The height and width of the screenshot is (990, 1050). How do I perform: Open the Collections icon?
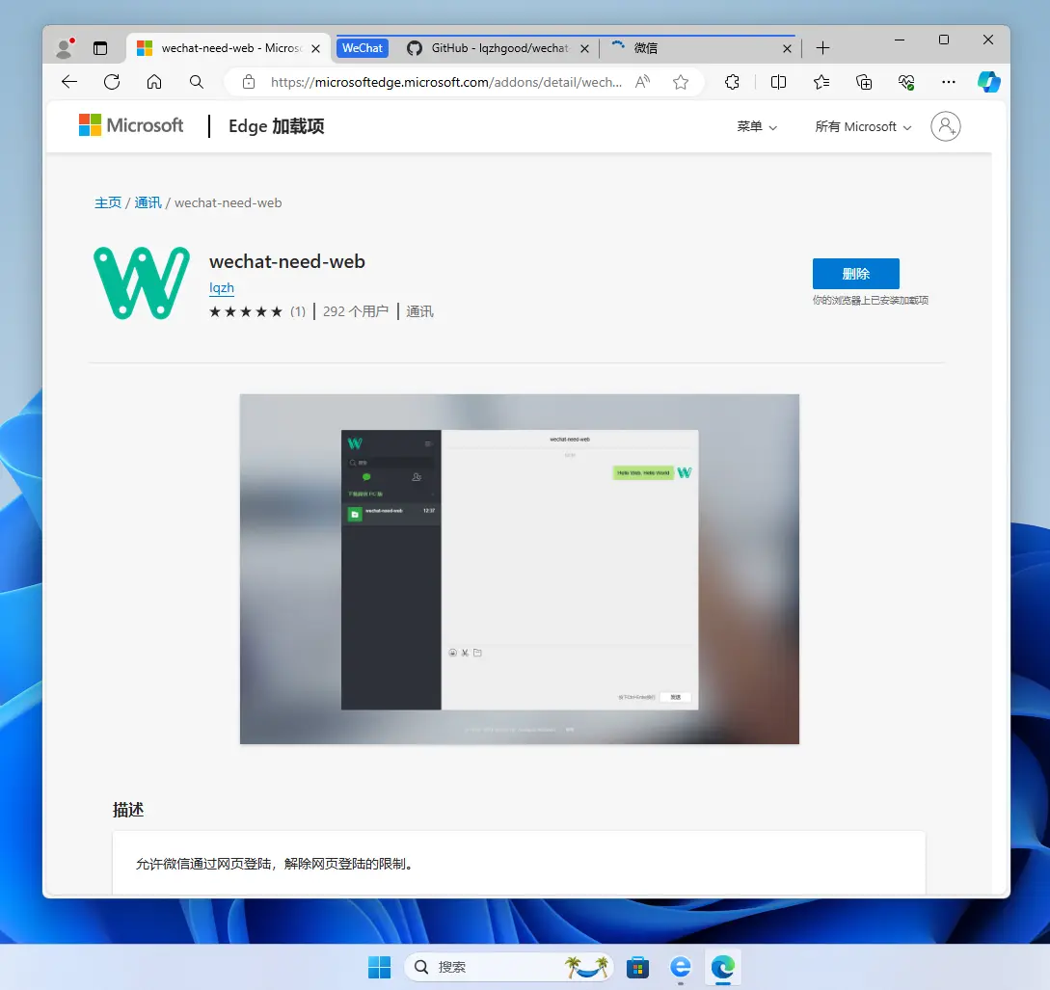point(864,82)
